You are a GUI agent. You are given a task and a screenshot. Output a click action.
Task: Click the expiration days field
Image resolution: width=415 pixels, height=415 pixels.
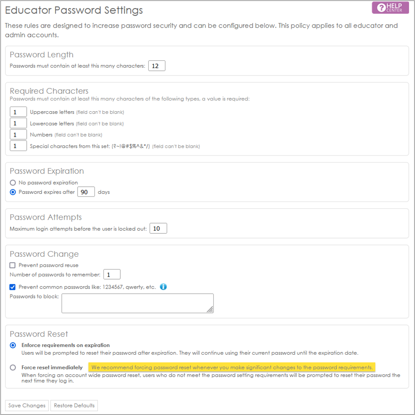coord(86,192)
